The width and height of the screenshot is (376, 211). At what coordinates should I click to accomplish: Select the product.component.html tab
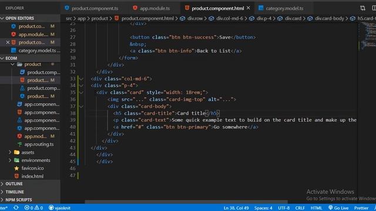[218, 8]
